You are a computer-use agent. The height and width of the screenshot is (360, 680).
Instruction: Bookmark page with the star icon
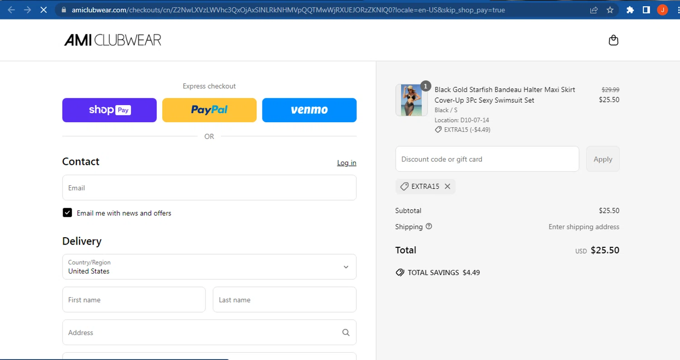pyautogui.click(x=610, y=10)
